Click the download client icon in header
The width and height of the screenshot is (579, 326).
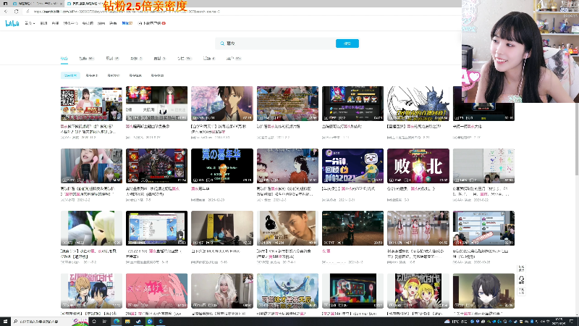(140, 23)
